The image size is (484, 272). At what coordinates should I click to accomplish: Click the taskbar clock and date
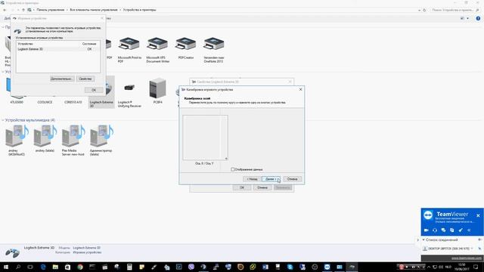pos(462,267)
